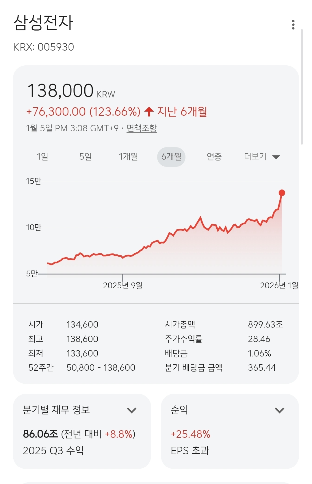312x484 pixels.
Task: Select the 1개월 chart range
Action: (x=128, y=157)
